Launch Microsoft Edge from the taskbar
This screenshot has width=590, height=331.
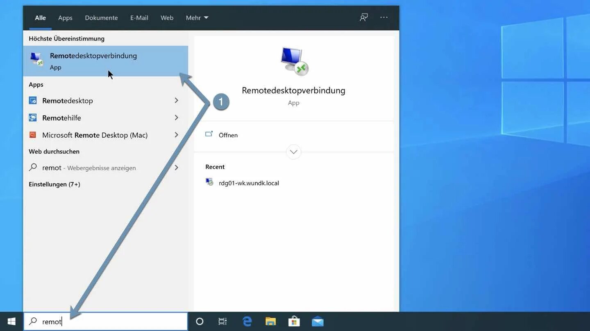(x=247, y=322)
